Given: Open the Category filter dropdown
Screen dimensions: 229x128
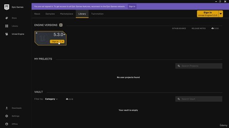Looking at the screenshot, I should pos(51,99).
